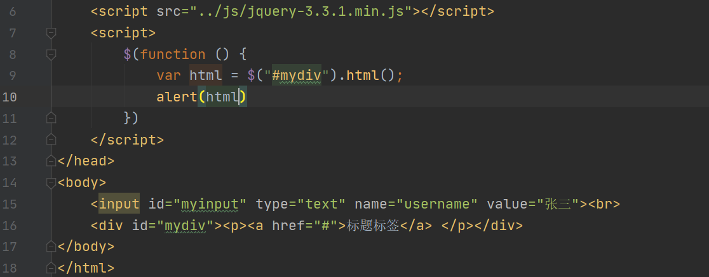Click the fold marker beside </body>
Viewport: 709px width, 277px height.
(x=51, y=247)
